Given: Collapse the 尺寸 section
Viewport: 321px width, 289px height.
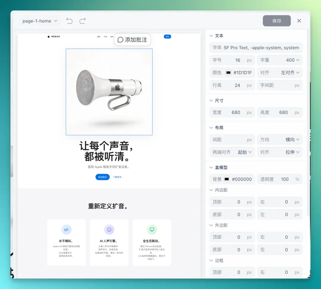Looking at the screenshot, I should (x=211, y=101).
